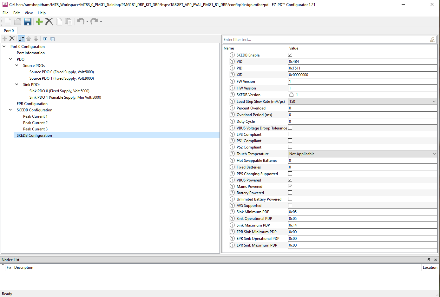
Task: Enable Unlimited Battery Powered checkbox
Action: 290,199
